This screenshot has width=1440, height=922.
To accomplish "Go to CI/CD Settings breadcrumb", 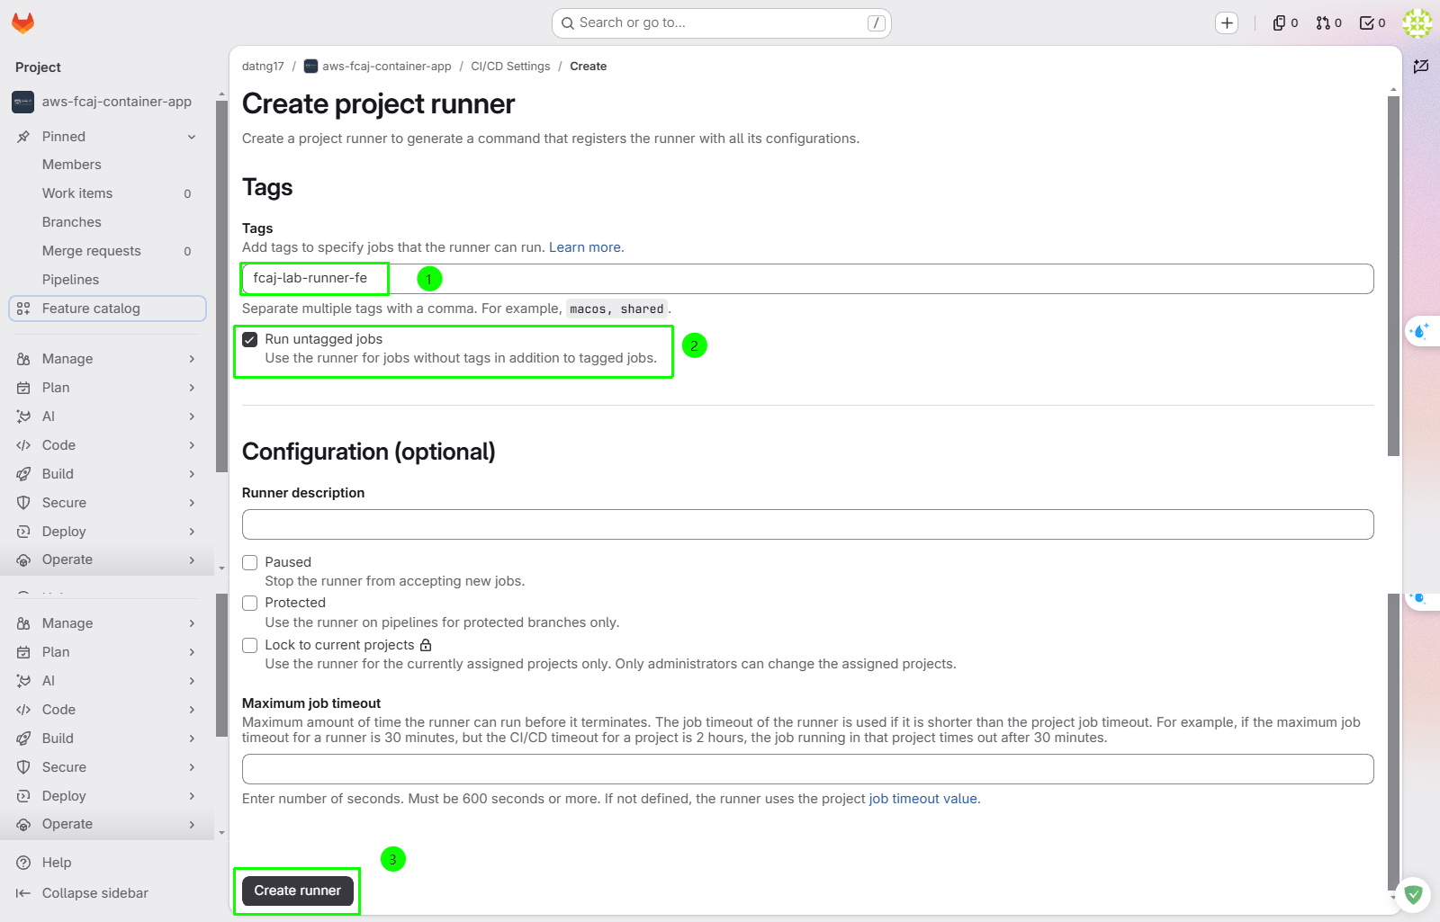I will click(x=510, y=67).
